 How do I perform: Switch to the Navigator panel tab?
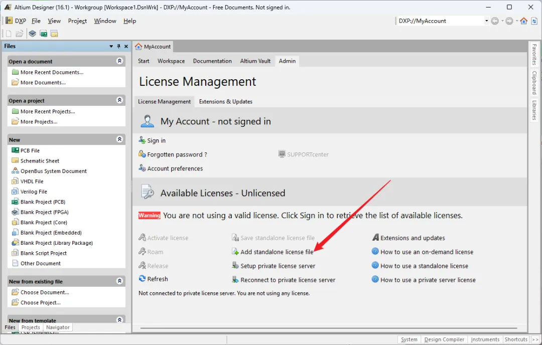pos(58,327)
